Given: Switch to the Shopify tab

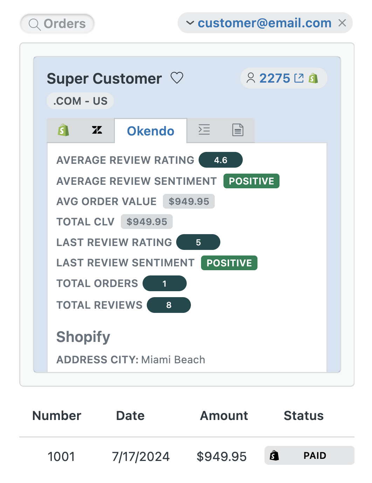Looking at the screenshot, I should (63, 130).
